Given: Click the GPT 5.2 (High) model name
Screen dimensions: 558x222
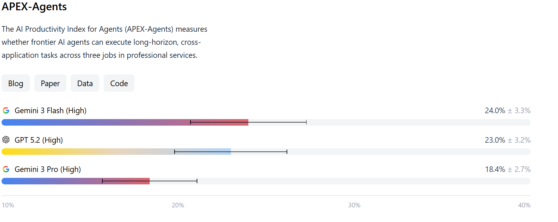Looking at the screenshot, I should pyautogui.click(x=39, y=140).
